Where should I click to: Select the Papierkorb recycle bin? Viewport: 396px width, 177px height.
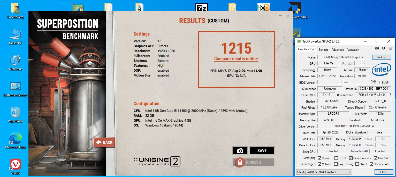[x=16, y=115]
